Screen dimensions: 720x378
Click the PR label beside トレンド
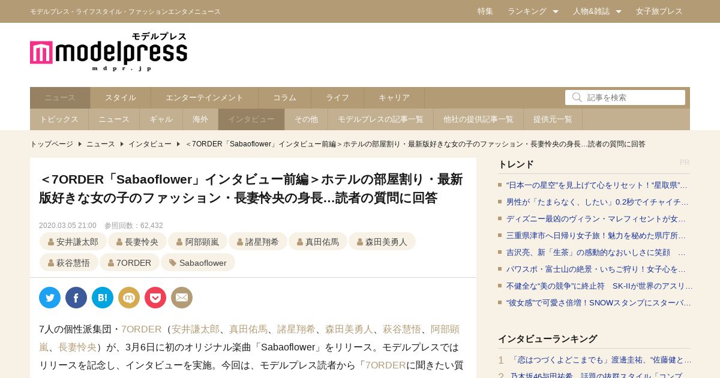pyautogui.click(x=685, y=163)
